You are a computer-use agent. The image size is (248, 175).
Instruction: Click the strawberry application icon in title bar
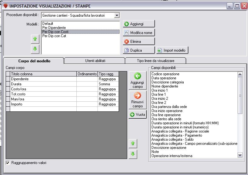pos(6,6)
